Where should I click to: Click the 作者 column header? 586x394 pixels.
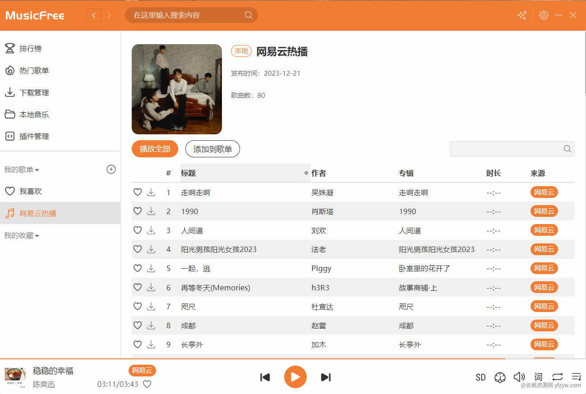click(319, 173)
